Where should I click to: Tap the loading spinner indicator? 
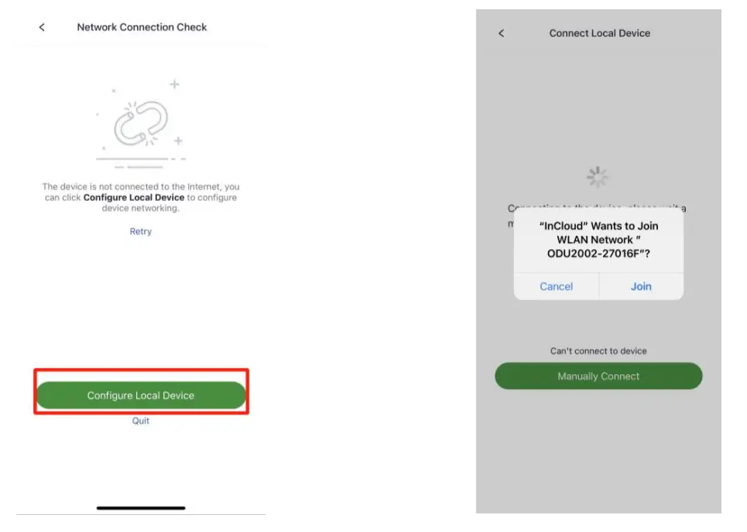click(x=598, y=177)
